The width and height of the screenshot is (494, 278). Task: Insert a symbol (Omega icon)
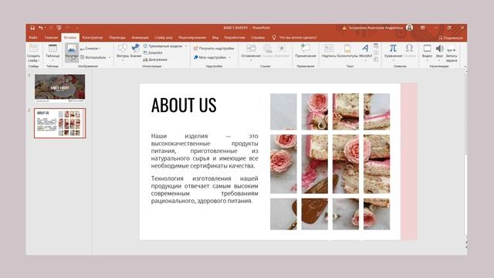409,51
